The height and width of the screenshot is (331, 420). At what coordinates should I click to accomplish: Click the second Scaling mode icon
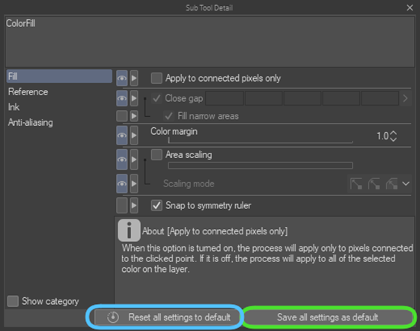pyautogui.click(x=374, y=184)
